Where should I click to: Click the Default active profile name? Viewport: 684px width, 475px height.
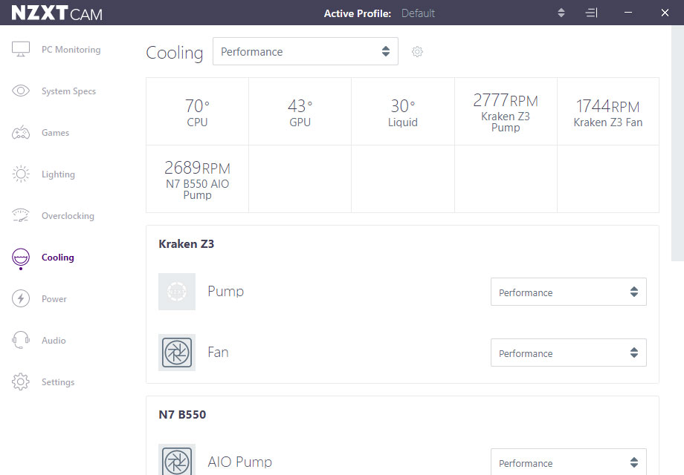click(x=418, y=13)
